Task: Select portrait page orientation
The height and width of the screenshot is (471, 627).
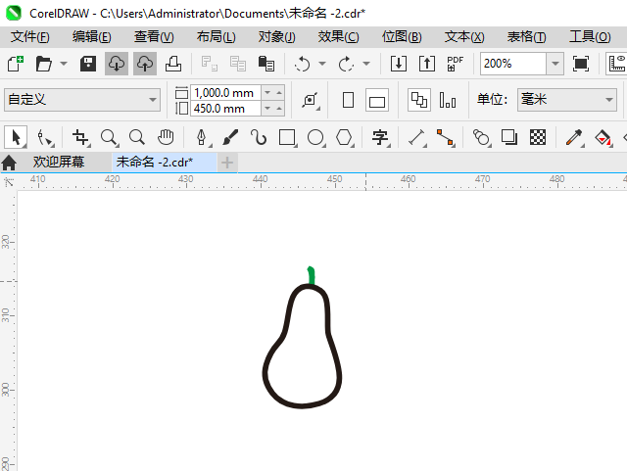Action: [x=349, y=100]
